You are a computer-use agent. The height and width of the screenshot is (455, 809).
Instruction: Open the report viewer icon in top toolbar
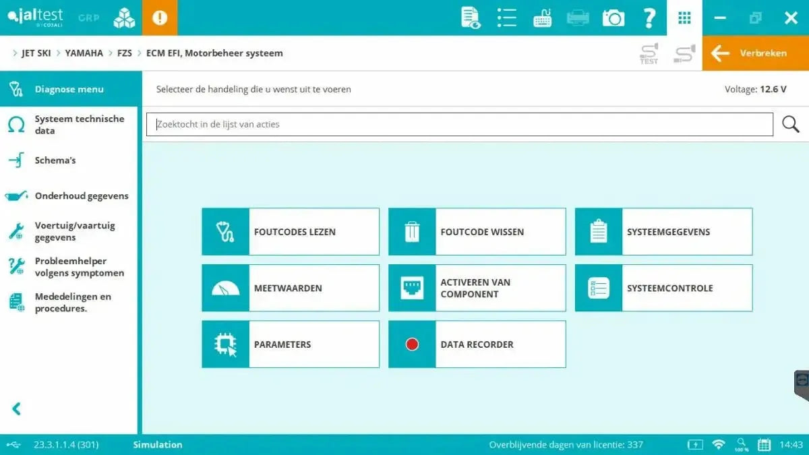pyautogui.click(x=470, y=18)
